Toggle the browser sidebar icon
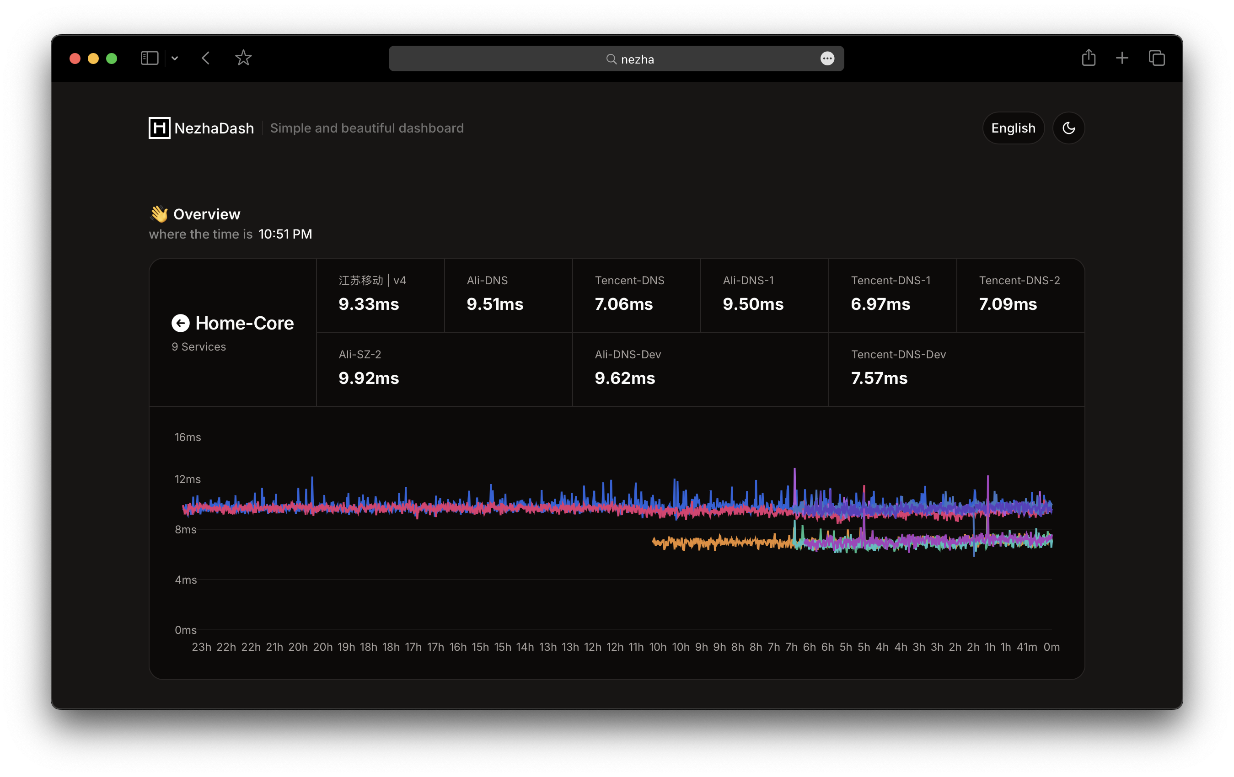1234x777 pixels. [149, 59]
